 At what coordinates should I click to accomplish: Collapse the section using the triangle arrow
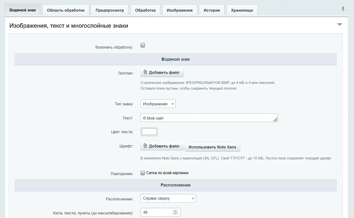tap(339, 24)
